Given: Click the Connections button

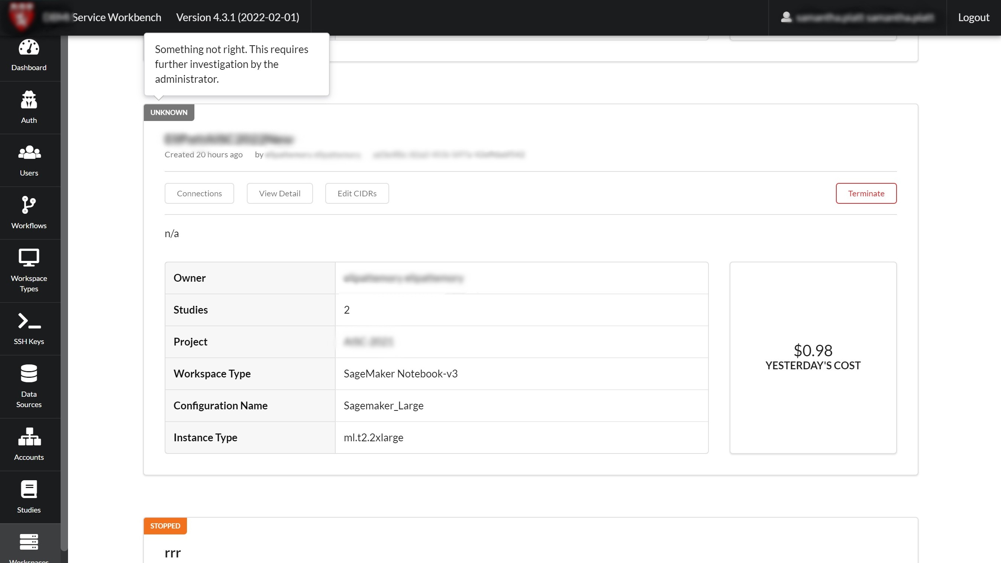Looking at the screenshot, I should [199, 193].
